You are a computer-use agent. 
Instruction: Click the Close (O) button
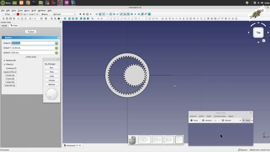10,79
